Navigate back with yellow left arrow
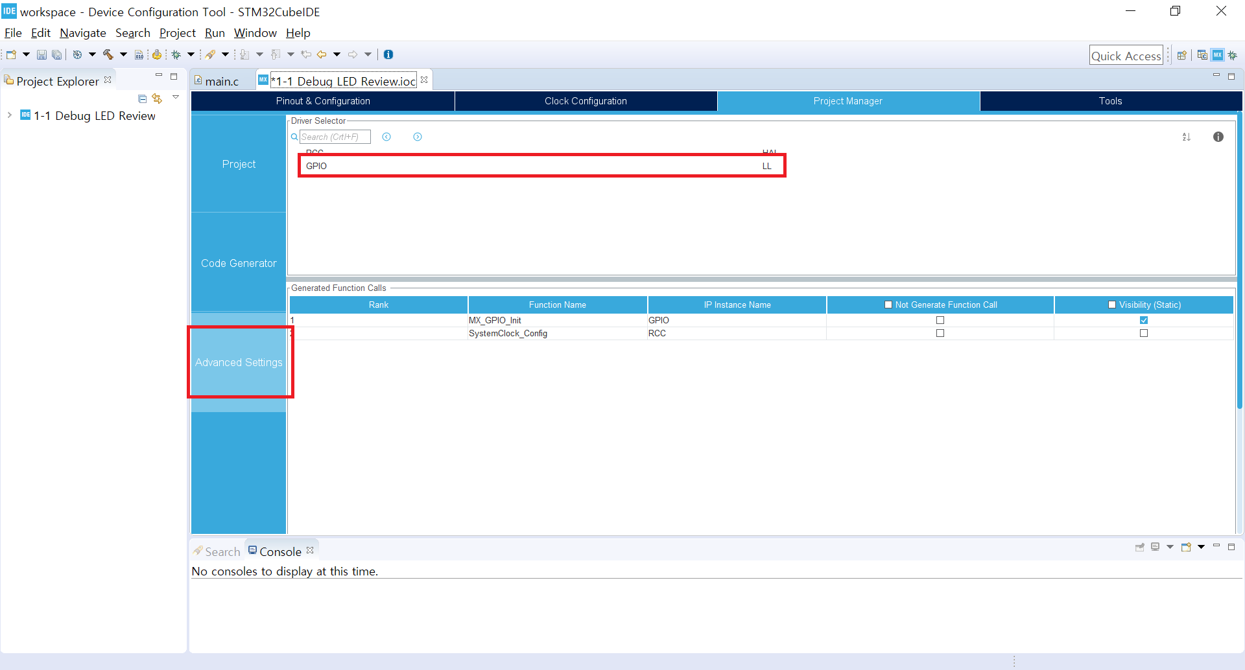This screenshot has height=670, width=1245. tap(322, 55)
